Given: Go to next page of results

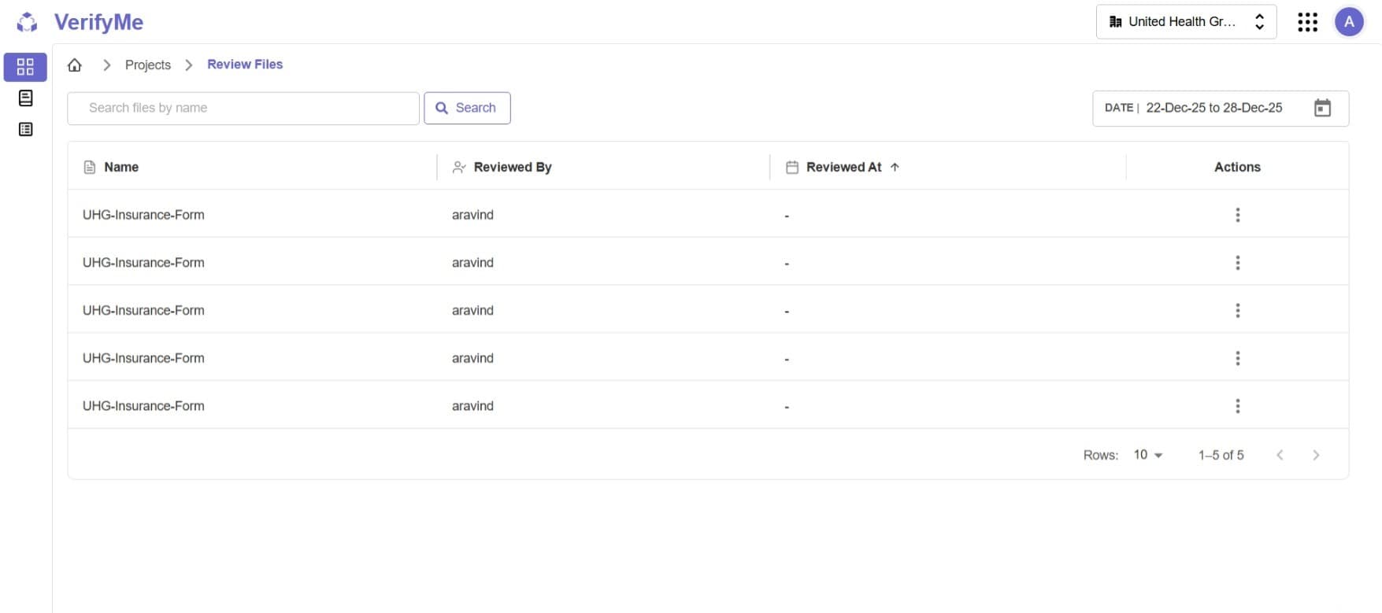Looking at the screenshot, I should point(1316,455).
